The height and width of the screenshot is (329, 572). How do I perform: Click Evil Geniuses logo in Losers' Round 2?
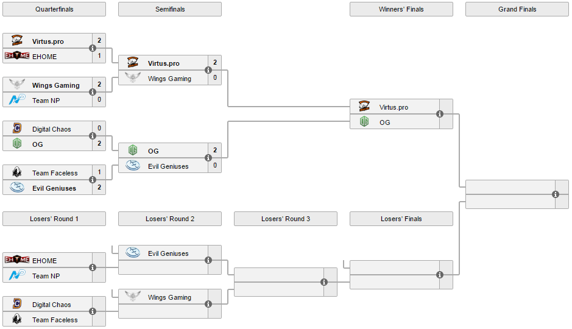(133, 253)
